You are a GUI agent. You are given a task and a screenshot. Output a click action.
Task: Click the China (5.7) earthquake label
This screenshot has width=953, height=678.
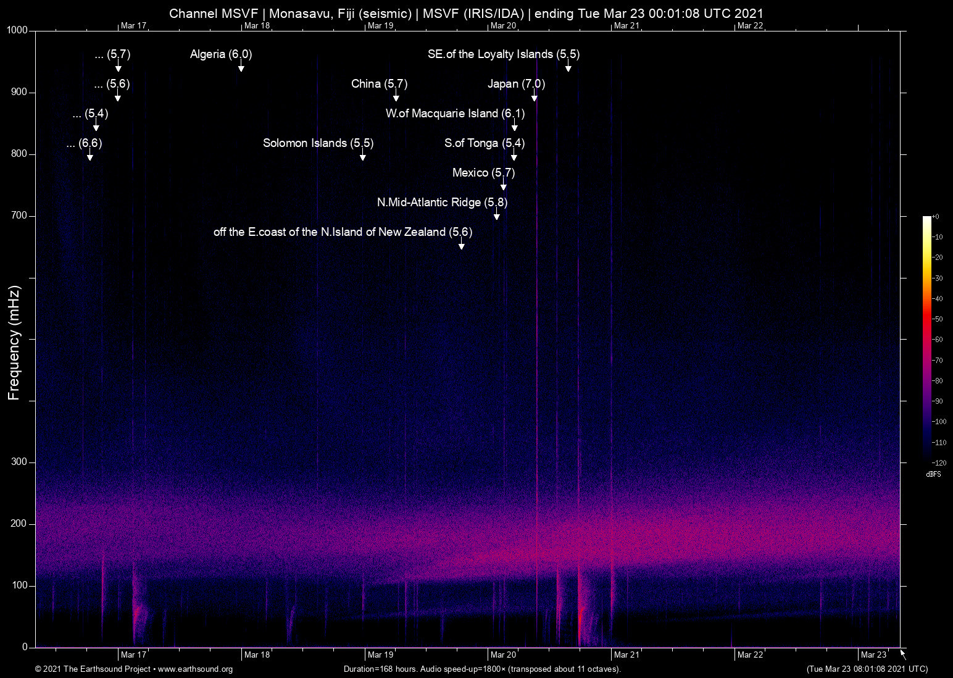[379, 84]
